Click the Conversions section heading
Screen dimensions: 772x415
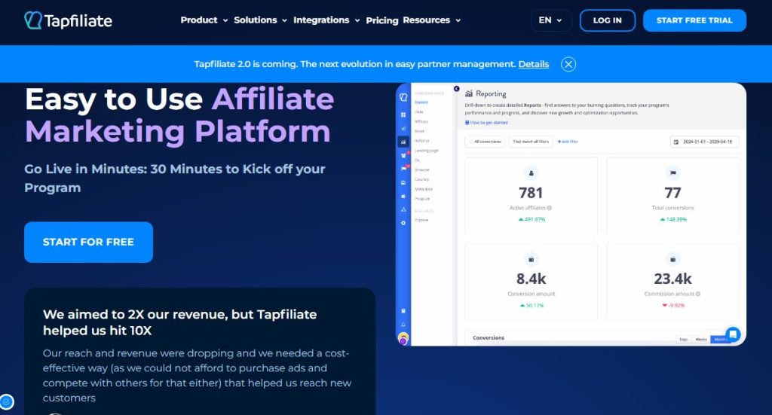489,338
